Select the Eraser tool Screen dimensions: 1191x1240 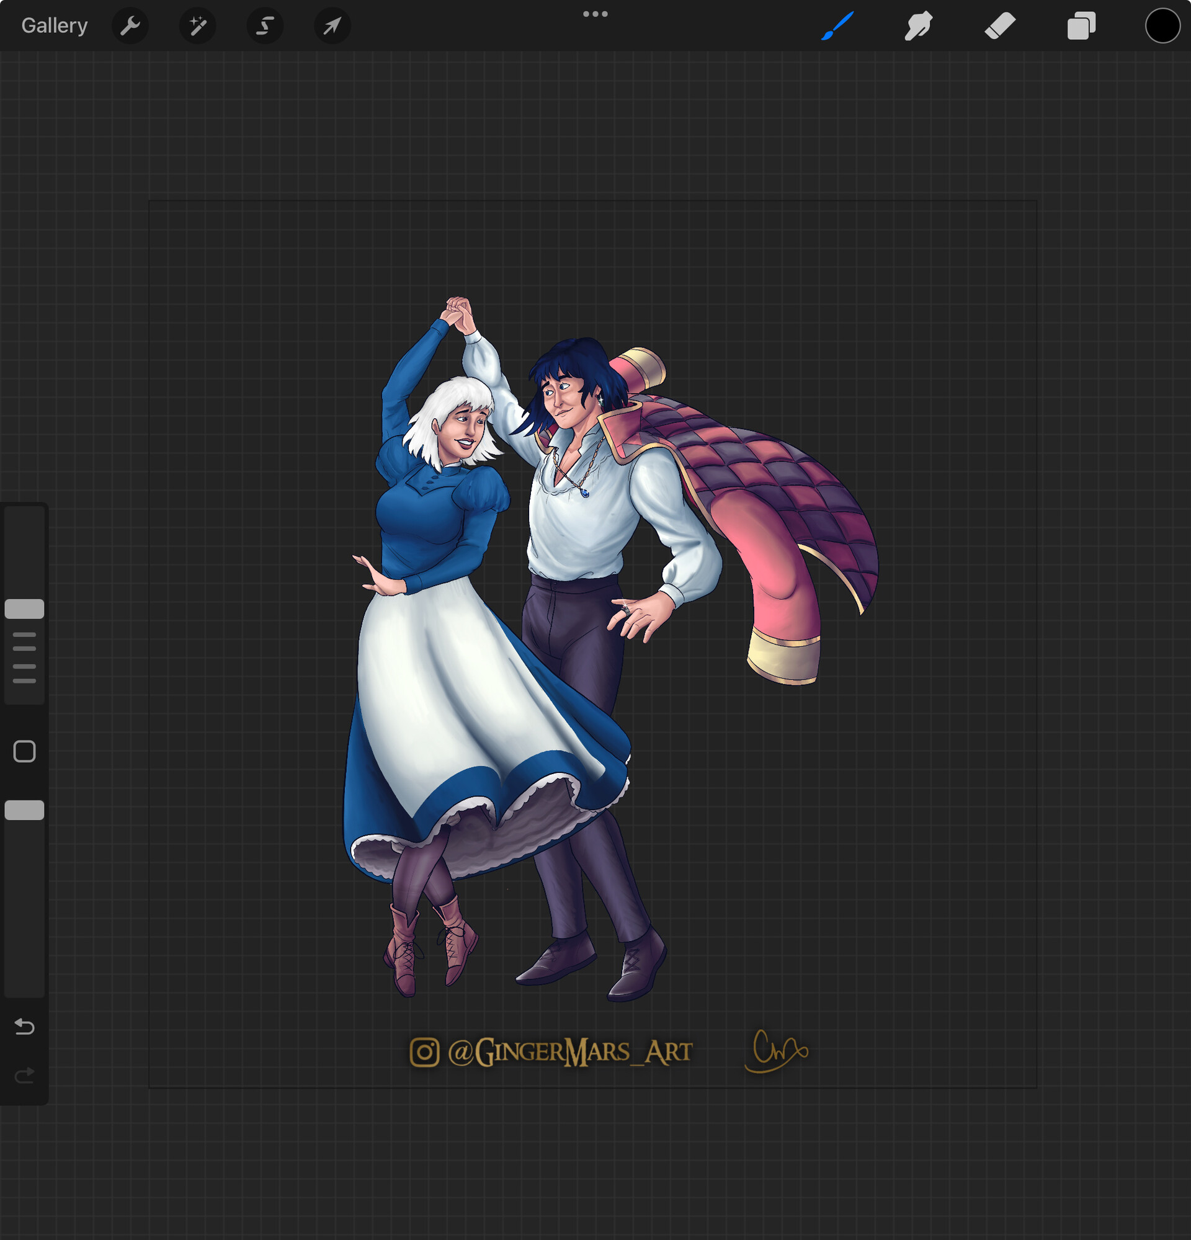click(x=1000, y=26)
